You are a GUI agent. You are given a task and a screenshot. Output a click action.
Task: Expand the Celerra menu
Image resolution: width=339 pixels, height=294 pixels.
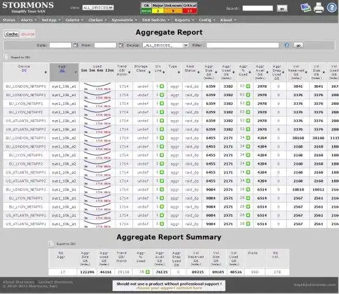(74, 20)
